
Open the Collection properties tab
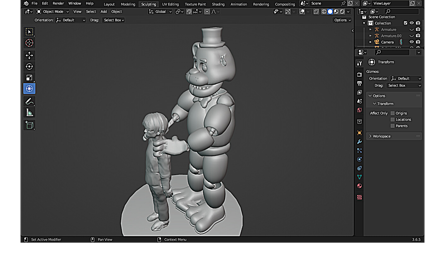359,121
